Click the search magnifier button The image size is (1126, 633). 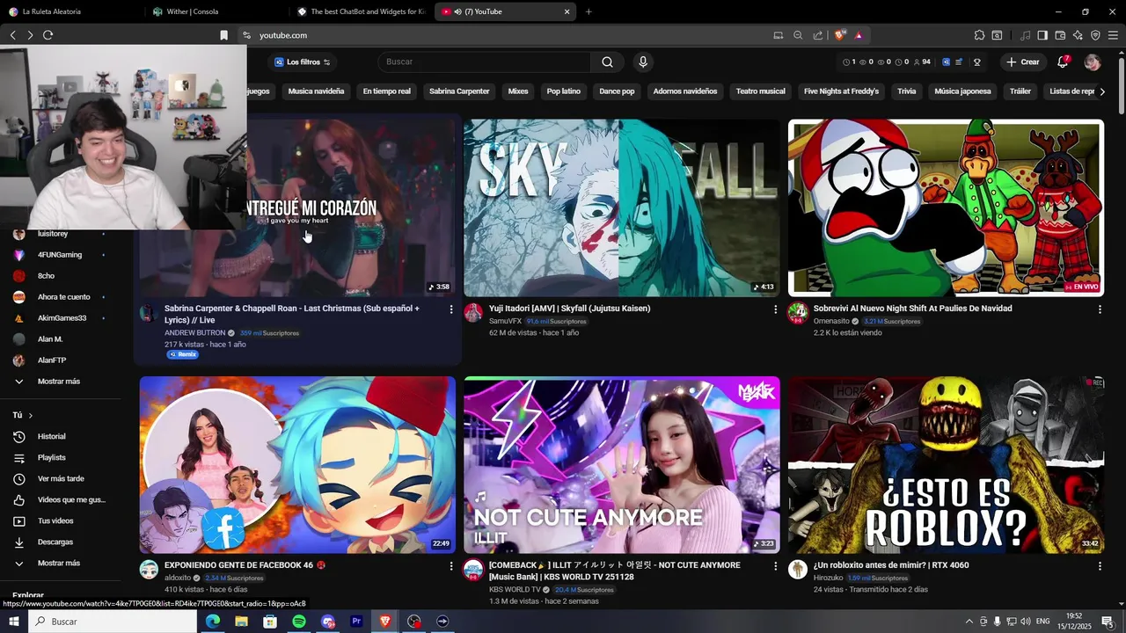[607, 62]
